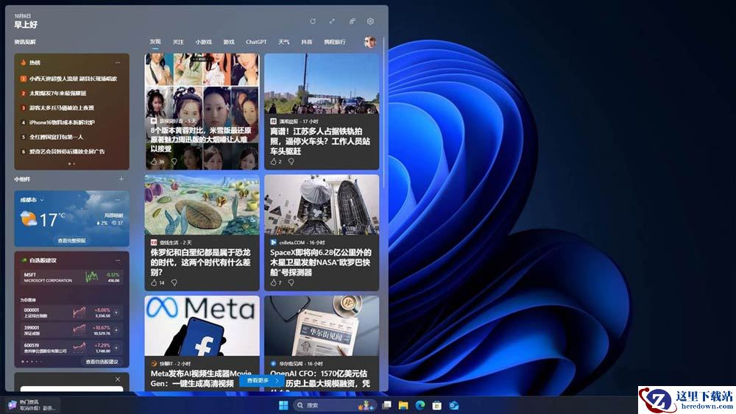
Task: Add stock 000001 to the watchlist
Action: click(x=116, y=313)
